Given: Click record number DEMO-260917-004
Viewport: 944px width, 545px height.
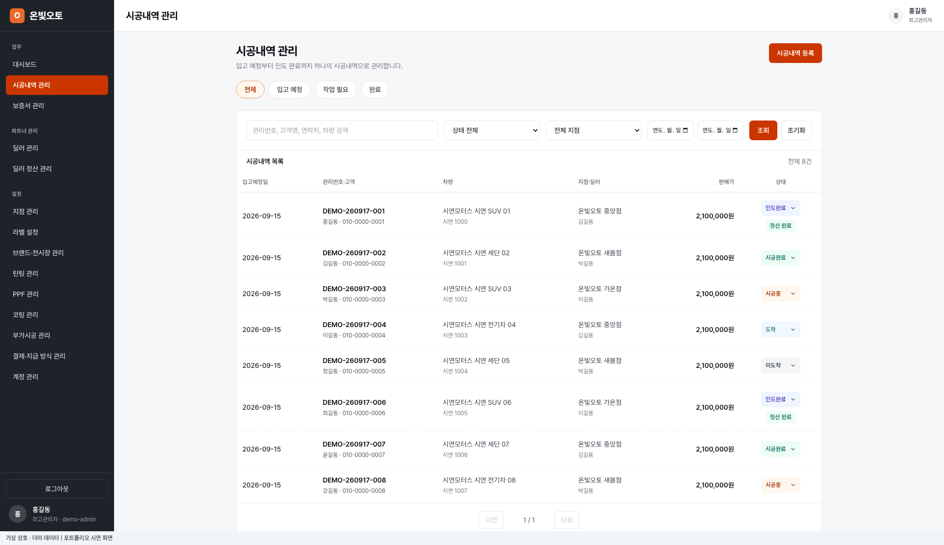Looking at the screenshot, I should (354, 325).
